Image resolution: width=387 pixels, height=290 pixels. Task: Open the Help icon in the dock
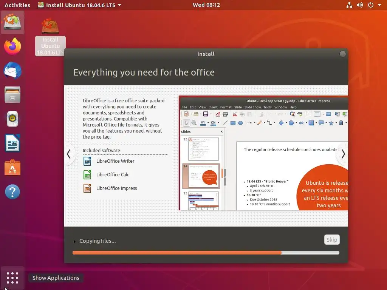tap(12, 191)
